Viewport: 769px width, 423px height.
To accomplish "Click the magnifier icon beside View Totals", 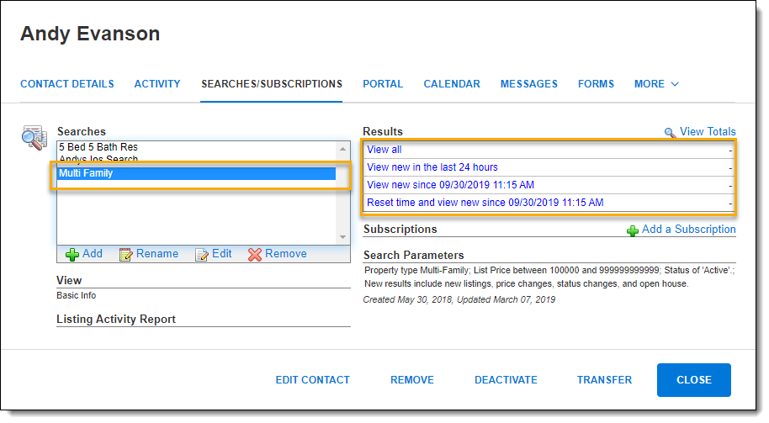I will 670,132.
